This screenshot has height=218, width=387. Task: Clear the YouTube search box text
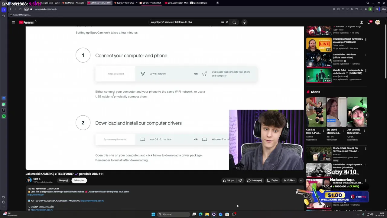pyautogui.click(x=227, y=22)
